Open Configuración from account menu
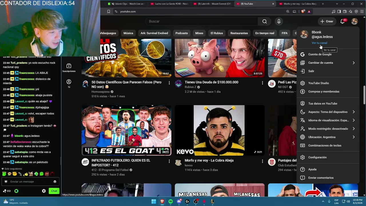 point(328,157)
